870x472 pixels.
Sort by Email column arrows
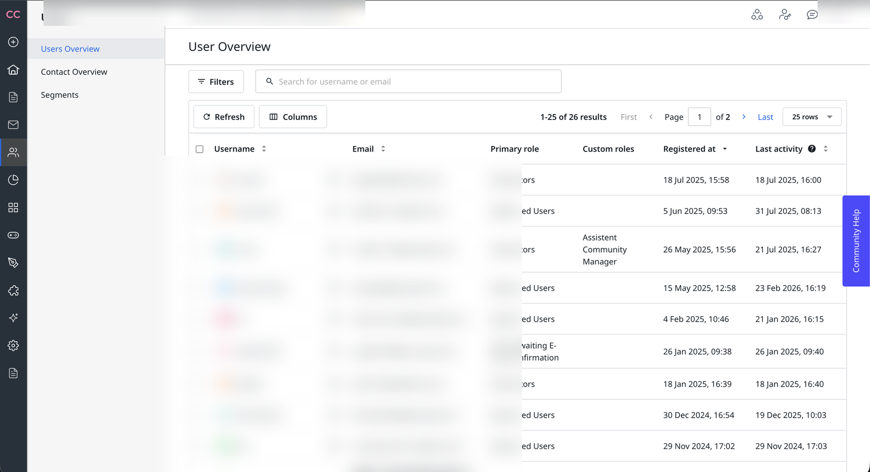point(383,149)
